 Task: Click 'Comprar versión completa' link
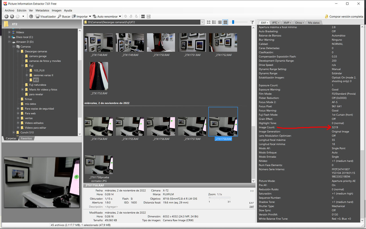[x=346, y=17]
